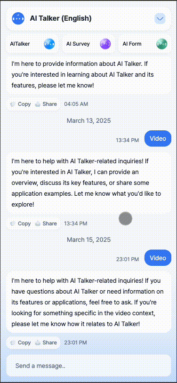177x383 pixels.
Task: Click copy icon under 13:34 PM reply
Action: pyautogui.click(x=13, y=223)
